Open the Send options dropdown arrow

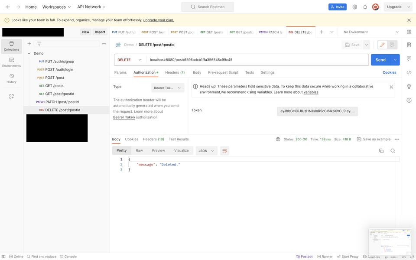click(395, 60)
